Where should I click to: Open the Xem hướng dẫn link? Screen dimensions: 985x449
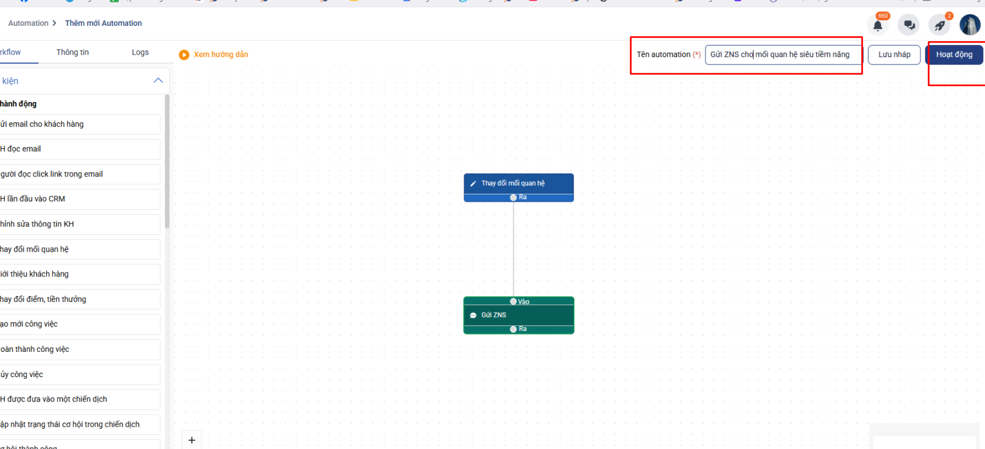(221, 55)
